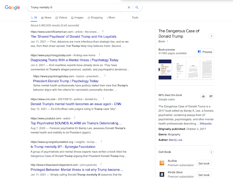Open the second book page thumbnail
This screenshot has height=178, width=233.
coord(179,70)
